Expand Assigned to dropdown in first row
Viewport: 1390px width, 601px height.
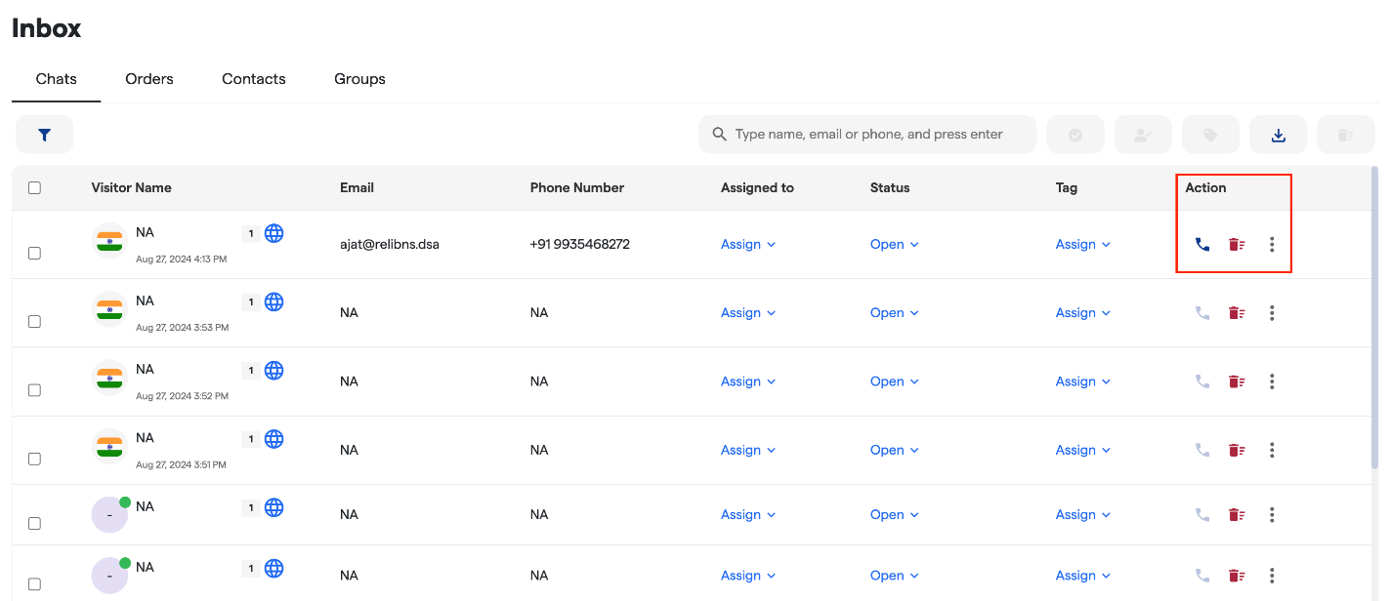click(747, 244)
